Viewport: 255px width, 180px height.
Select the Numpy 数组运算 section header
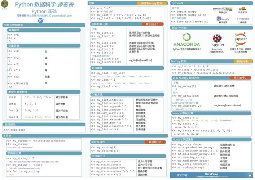[x=211, y=113]
